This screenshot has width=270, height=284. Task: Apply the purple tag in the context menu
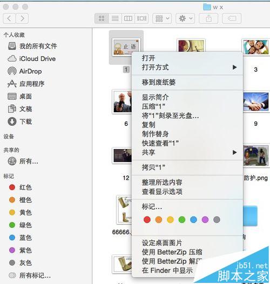[205, 220]
